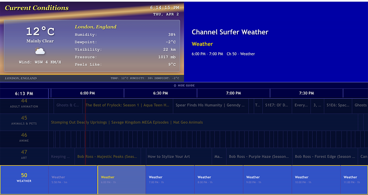Click the 6:00 PM time header
Image resolution: width=368 pixels, height=195 pixels.
click(x=87, y=93)
